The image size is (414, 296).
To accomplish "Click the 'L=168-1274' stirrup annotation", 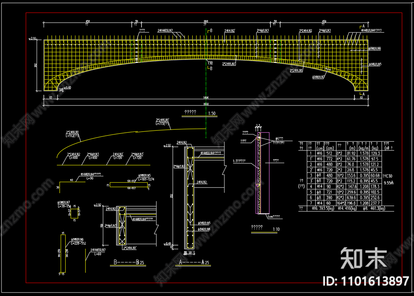I will pos(146,179).
